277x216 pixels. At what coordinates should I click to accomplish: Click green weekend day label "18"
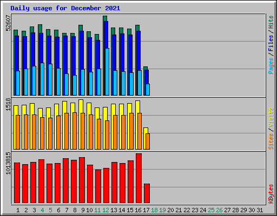[x=154, y=210]
